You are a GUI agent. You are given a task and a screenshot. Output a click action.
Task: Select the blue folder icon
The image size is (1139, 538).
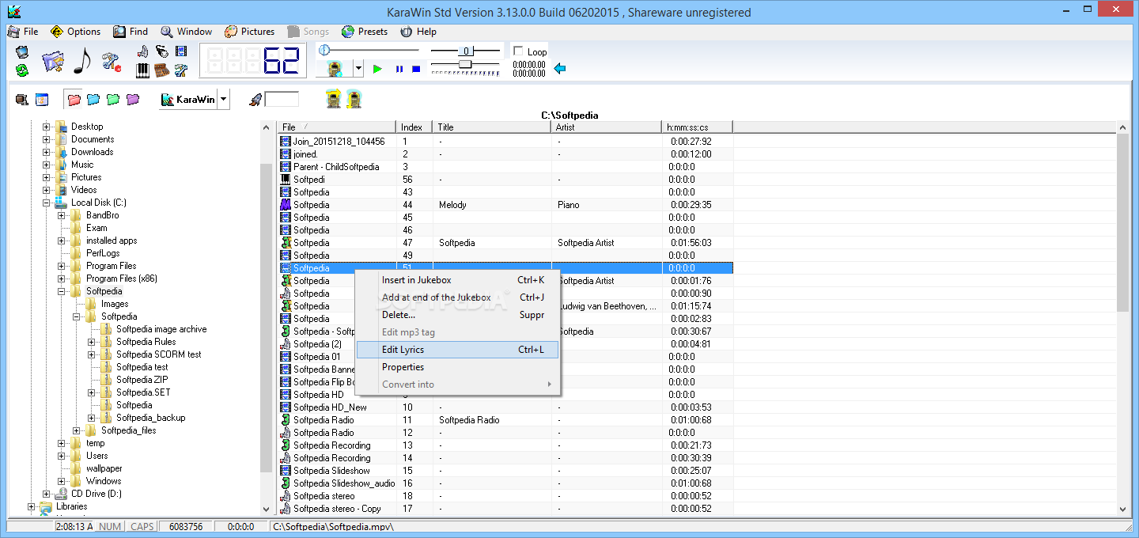pyautogui.click(x=93, y=100)
